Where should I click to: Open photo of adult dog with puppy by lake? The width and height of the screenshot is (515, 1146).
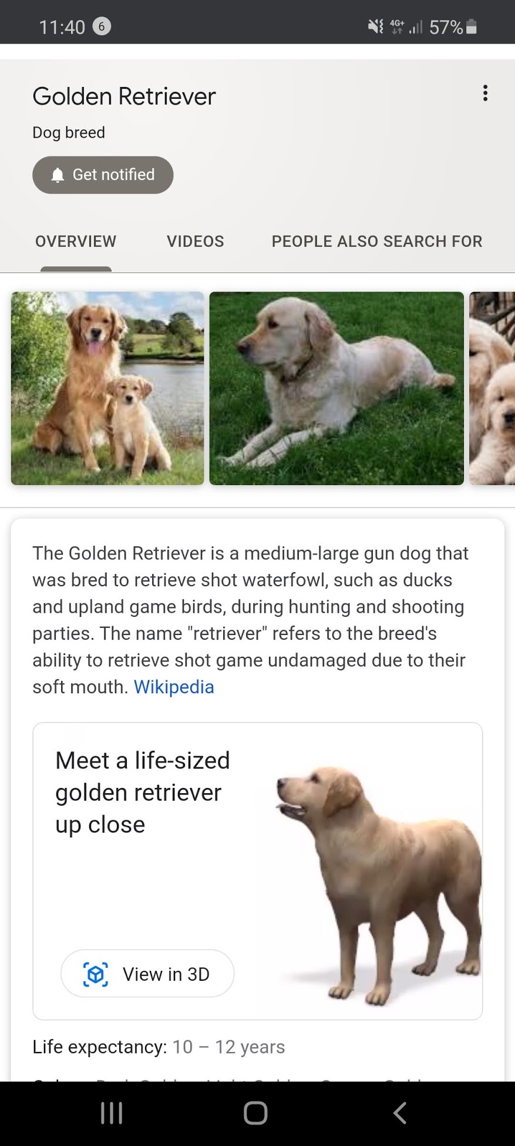[107, 389]
